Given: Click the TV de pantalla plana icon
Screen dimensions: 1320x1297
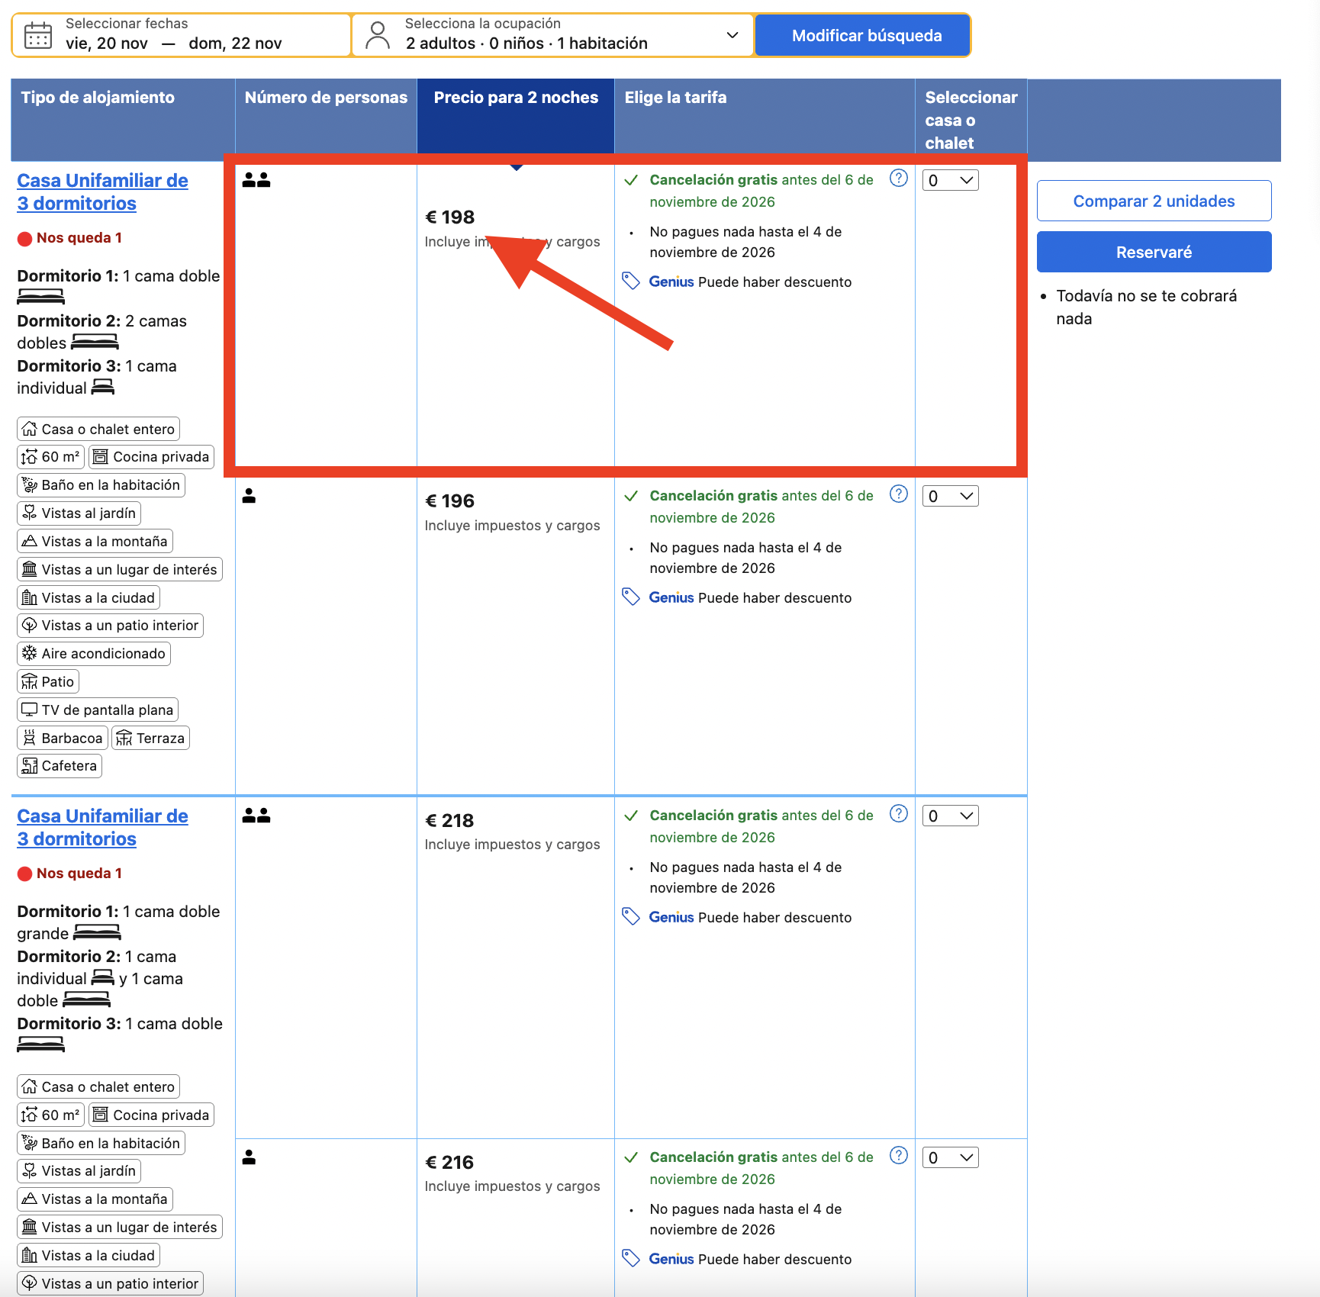Looking at the screenshot, I should click(30, 710).
